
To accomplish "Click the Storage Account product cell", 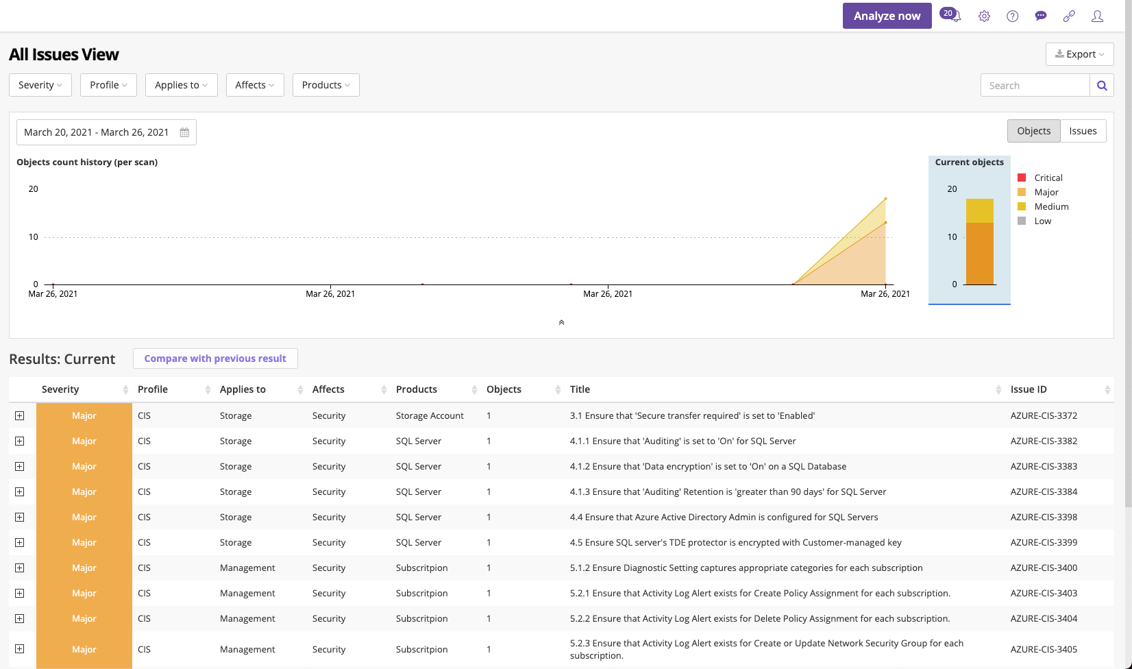I will pos(430,415).
